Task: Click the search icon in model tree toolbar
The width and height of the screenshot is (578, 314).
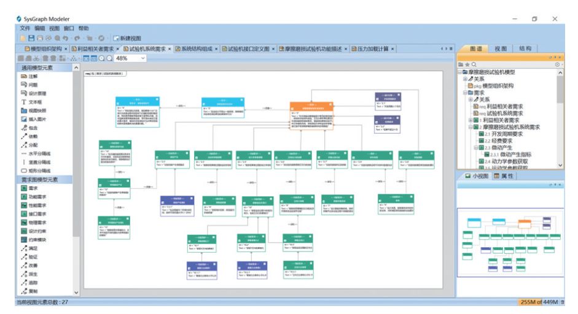Action: tap(474, 64)
